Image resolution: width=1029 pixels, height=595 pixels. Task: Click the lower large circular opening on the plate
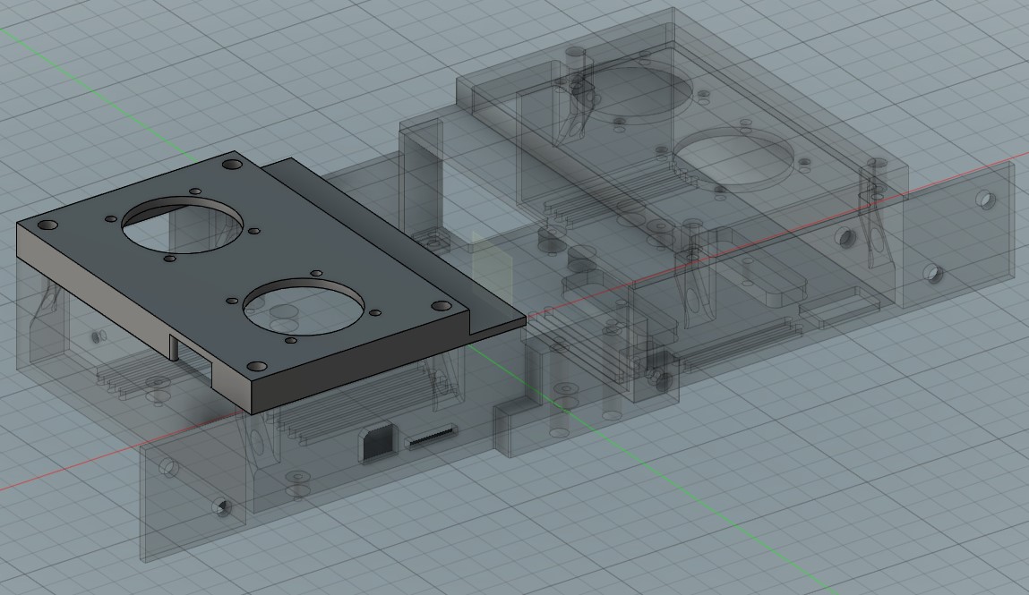[304, 309]
